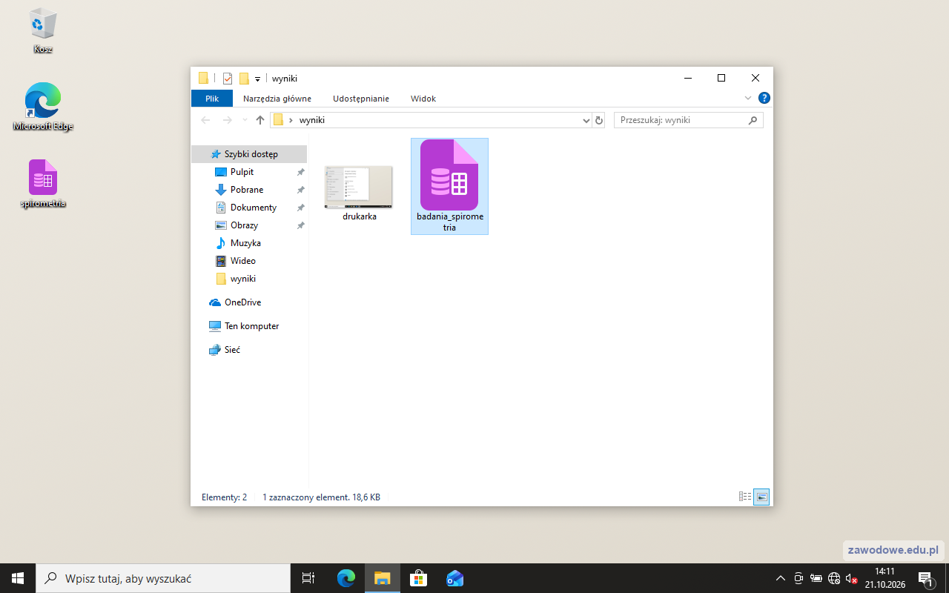949x593 pixels.
Task: Click the Przeszukaj: wyniki search field
Action: [688, 120]
